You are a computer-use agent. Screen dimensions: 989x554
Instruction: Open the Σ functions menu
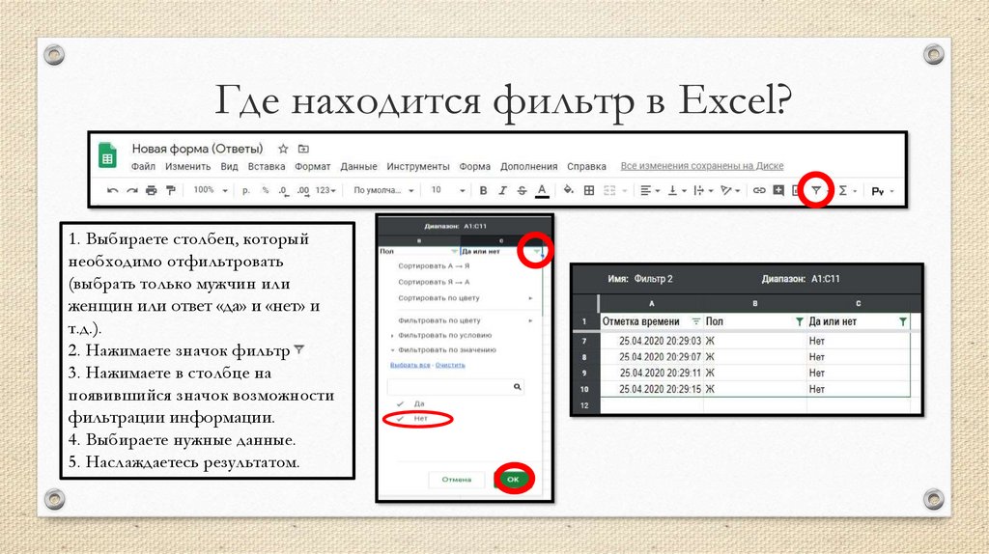click(x=843, y=190)
